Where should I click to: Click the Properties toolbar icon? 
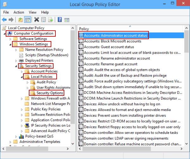(x=43, y=20)
